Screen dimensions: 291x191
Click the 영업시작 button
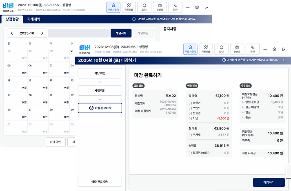pyautogui.click(x=121, y=33)
